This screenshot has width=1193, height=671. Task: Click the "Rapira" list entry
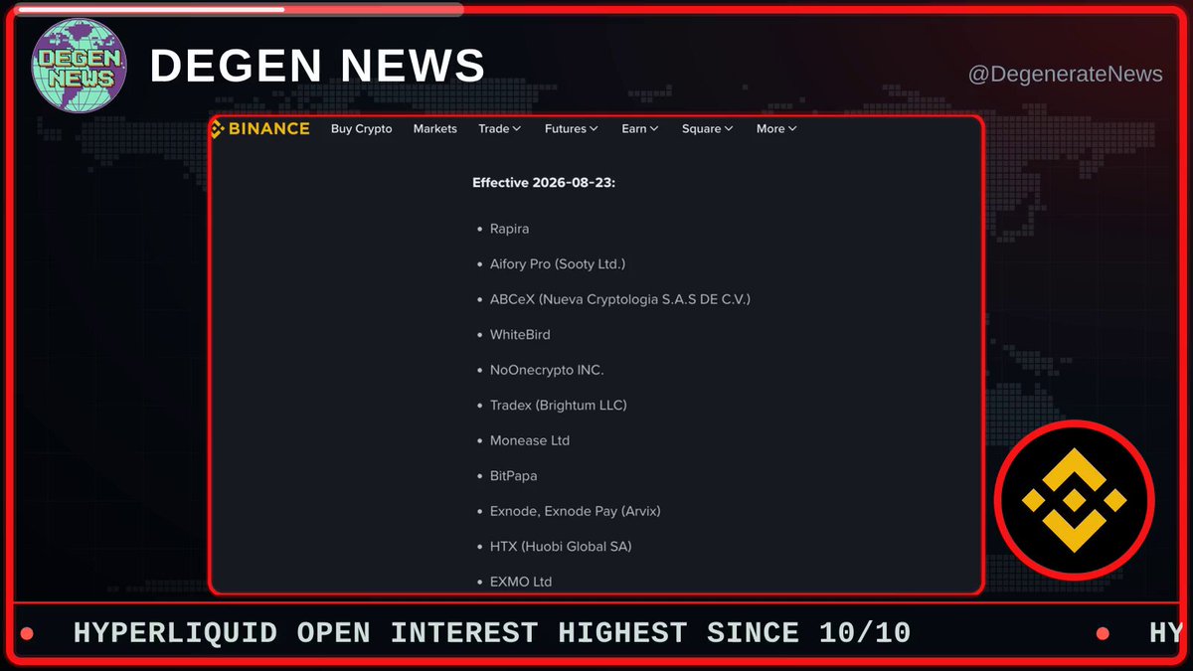[x=510, y=229]
